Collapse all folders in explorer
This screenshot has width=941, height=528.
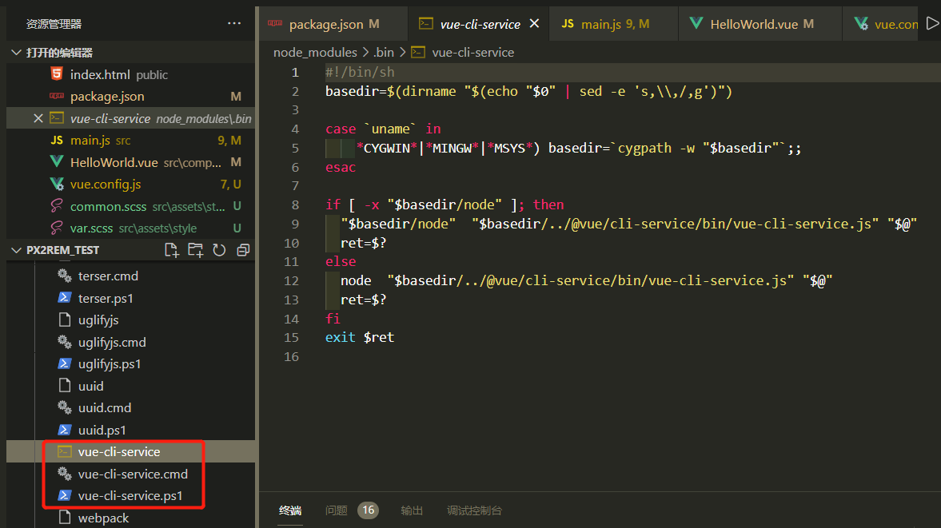(243, 250)
